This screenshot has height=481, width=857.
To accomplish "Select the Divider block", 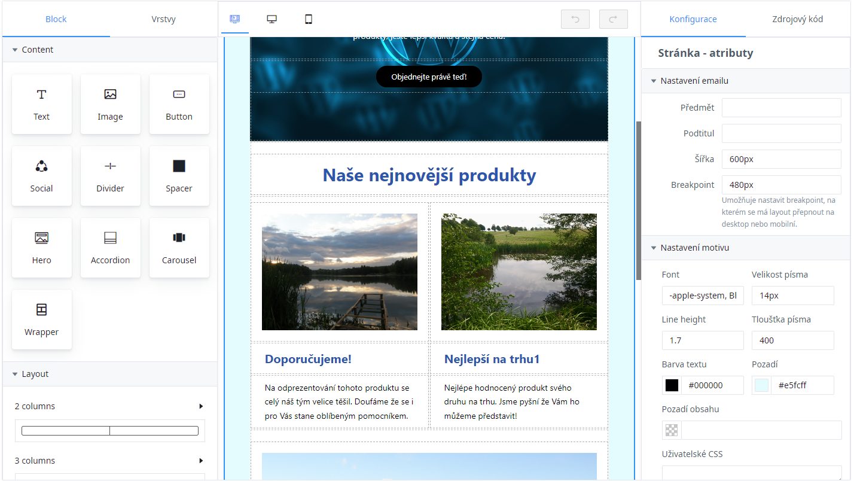I will tap(111, 176).
